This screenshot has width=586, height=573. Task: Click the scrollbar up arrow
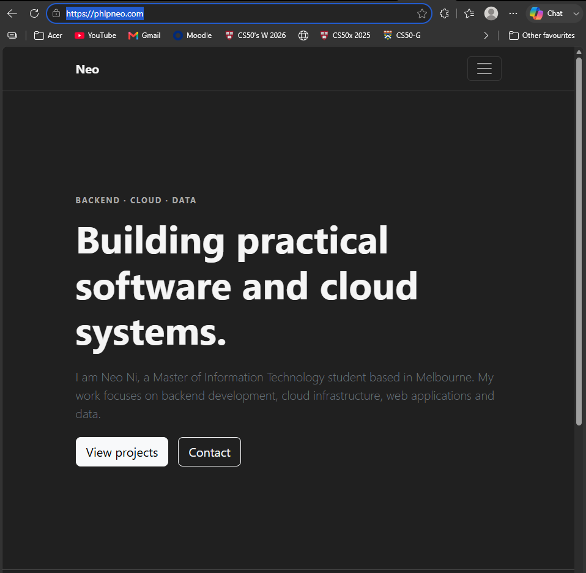tap(579, 52)
